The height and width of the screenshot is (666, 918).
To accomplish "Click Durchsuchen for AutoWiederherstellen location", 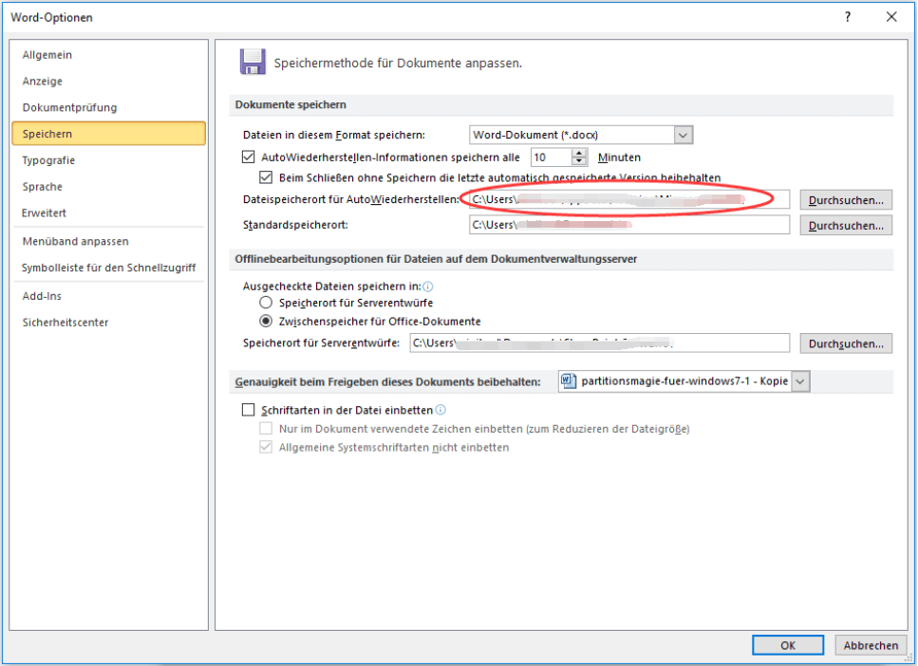I will coord(846,199).
